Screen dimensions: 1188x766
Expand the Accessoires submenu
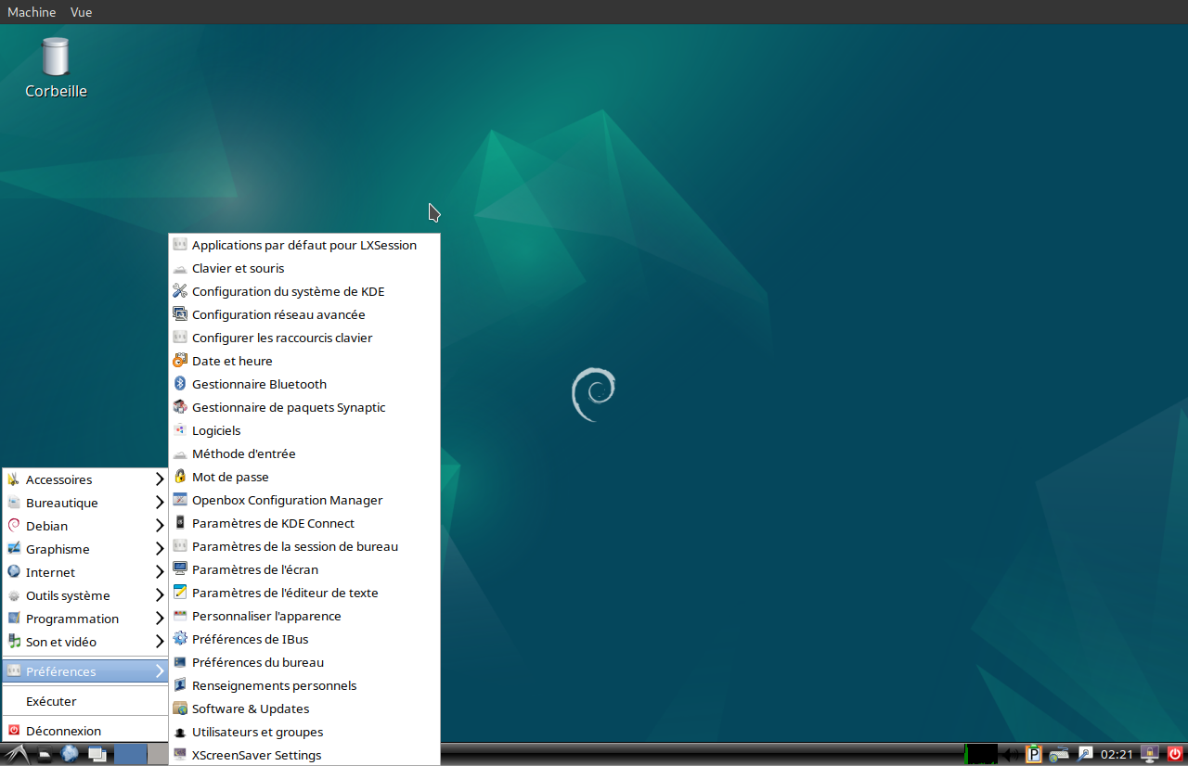point(85,479)
